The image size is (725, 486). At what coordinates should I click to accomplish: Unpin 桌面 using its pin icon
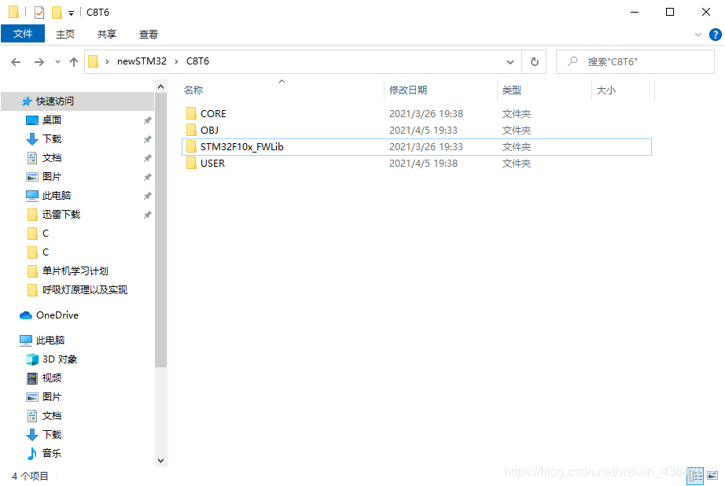(148, 120)
